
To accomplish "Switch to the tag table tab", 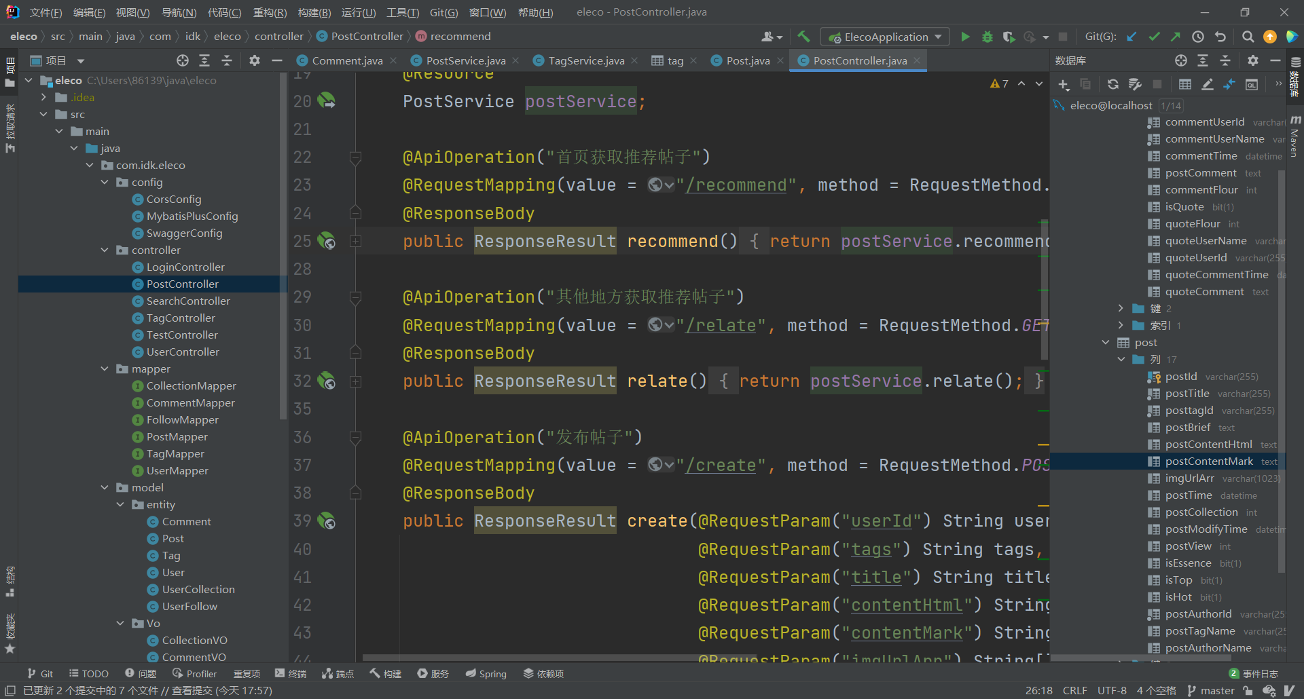I will tap(675, 60).
